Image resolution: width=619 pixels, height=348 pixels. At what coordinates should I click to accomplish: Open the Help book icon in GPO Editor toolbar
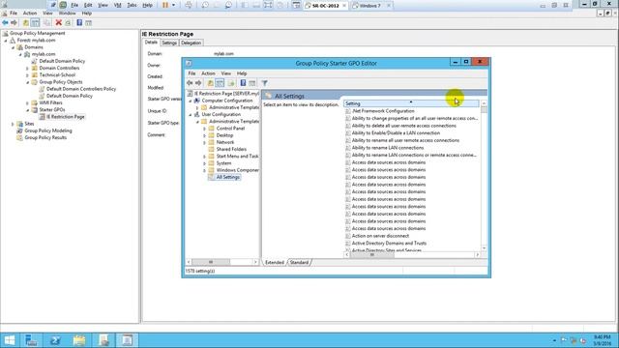243,83
